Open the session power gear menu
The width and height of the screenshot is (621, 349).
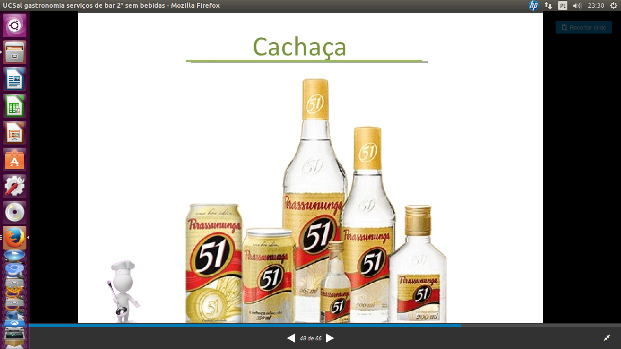pyautogui.click(x=613, y=5)
